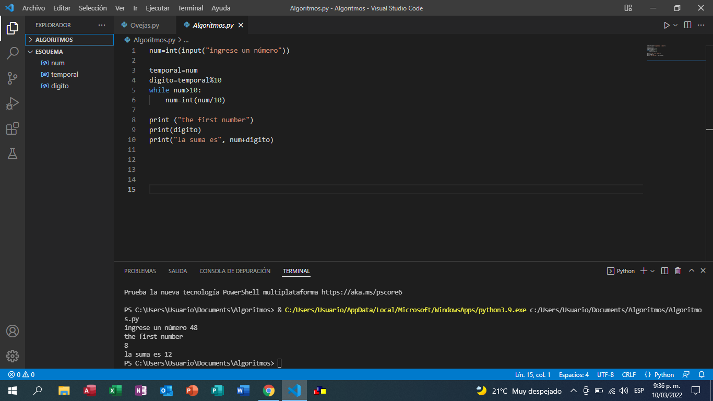Open Chrome from the Windows taskbar
713x401 pixels.
click(x=268, y=391)
